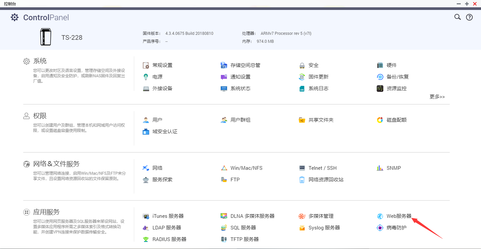Click the help question mark icon
Screen dimensions: 481x249
coord(469,17)
